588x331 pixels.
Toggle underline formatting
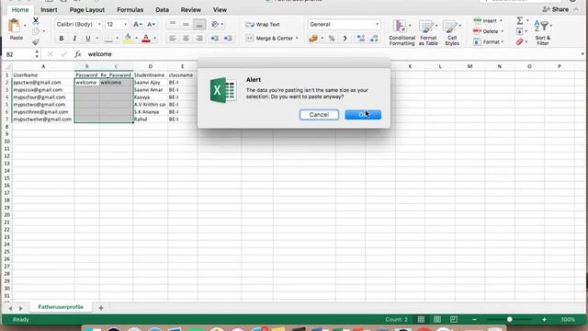(x=88, y=39)
